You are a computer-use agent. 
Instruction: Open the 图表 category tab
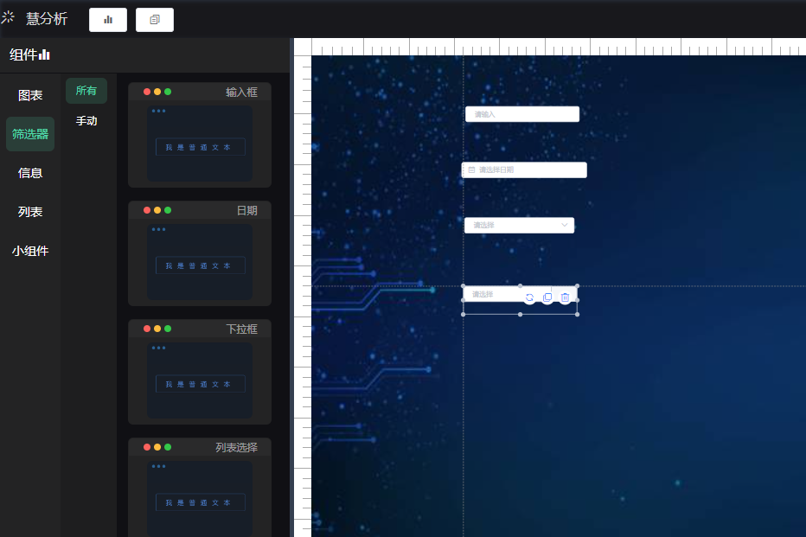pos(30,95)
